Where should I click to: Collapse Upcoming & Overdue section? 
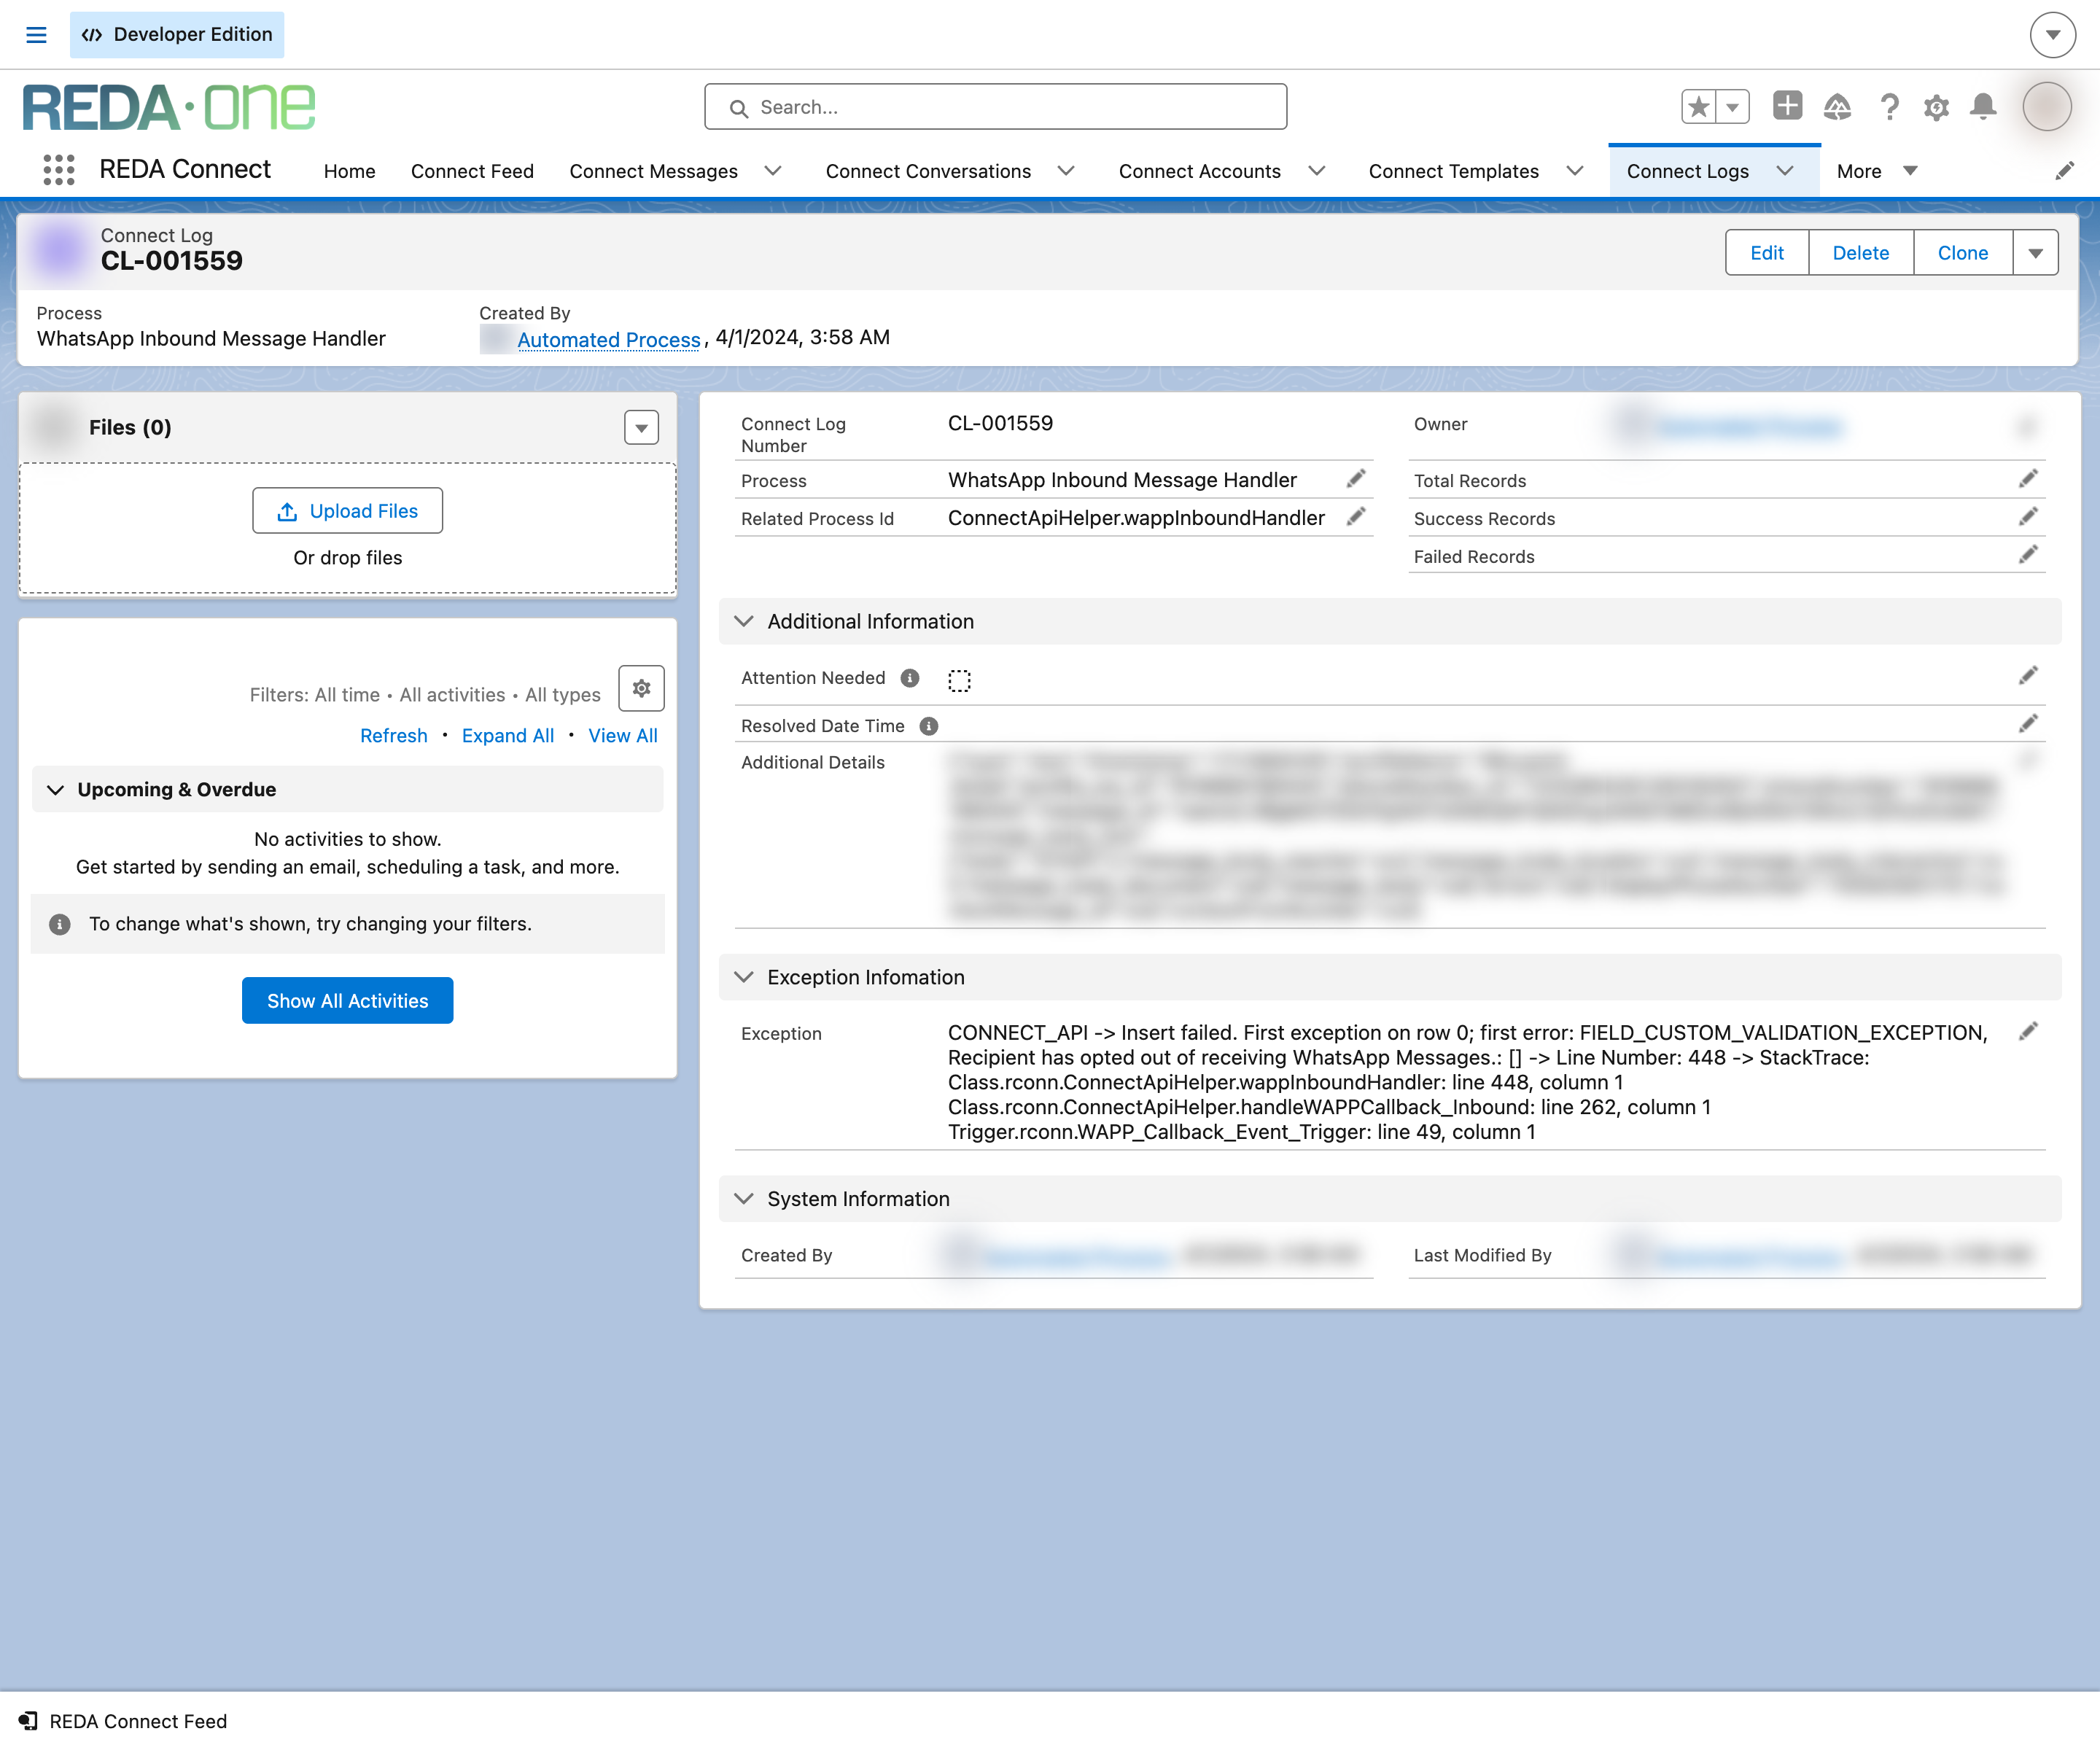[x=56, y=790]
